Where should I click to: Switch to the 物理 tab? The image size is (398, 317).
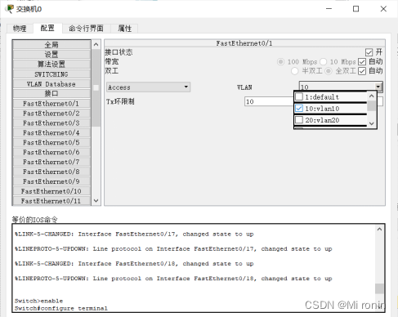20,29
